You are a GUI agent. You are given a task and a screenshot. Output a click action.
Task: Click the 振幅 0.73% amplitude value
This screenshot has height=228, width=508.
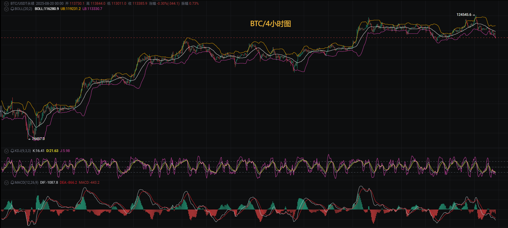(190, 4)
